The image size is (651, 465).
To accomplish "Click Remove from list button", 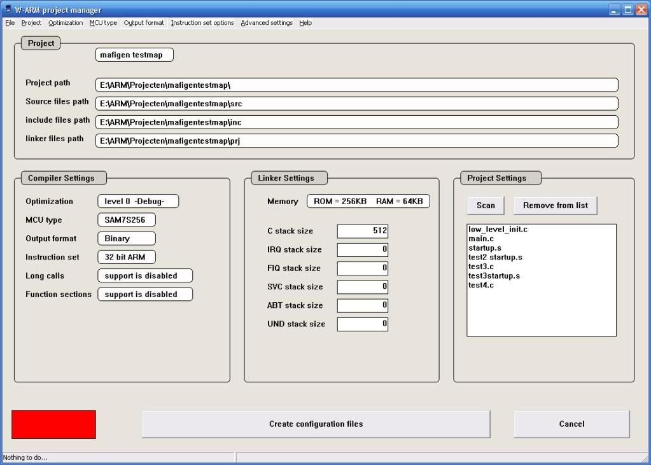I will (x=556, y=205).
